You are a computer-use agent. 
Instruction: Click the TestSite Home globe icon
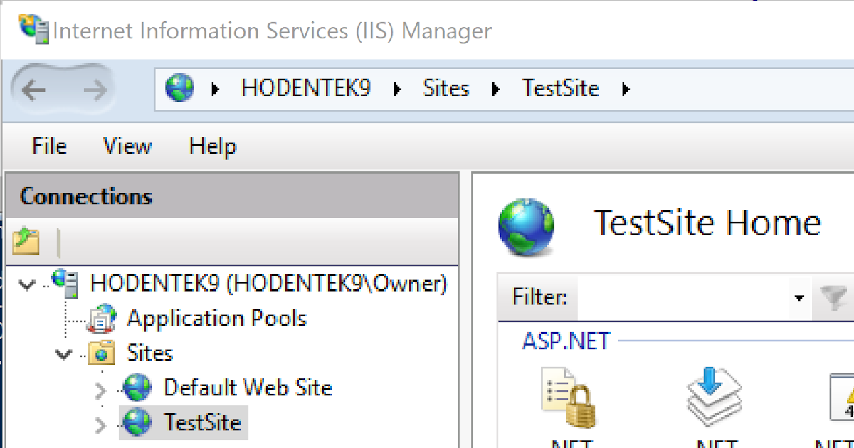pyautogui.click(x=526, y=226)
